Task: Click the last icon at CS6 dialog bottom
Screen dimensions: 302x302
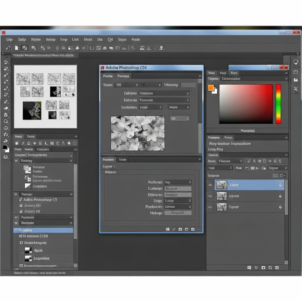Action: [193, 229]
